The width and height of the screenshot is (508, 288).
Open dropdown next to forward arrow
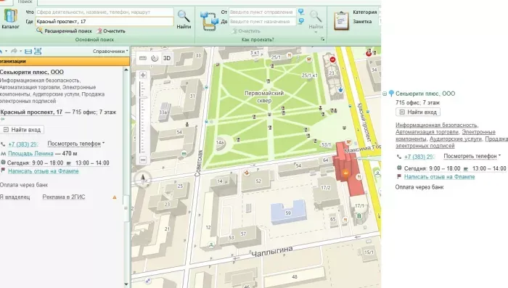(x=20, y=52)
